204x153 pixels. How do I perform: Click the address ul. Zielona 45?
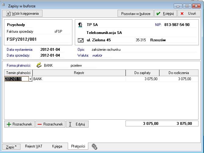[99, 40]
